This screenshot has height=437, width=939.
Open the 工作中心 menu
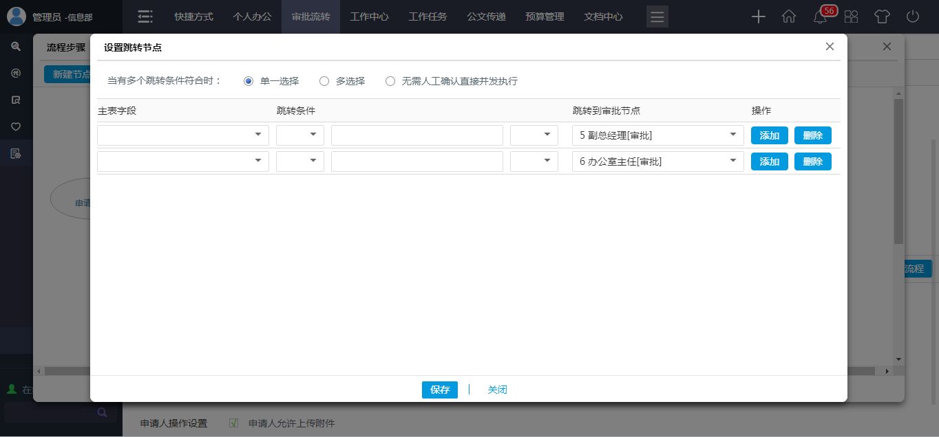369,17
